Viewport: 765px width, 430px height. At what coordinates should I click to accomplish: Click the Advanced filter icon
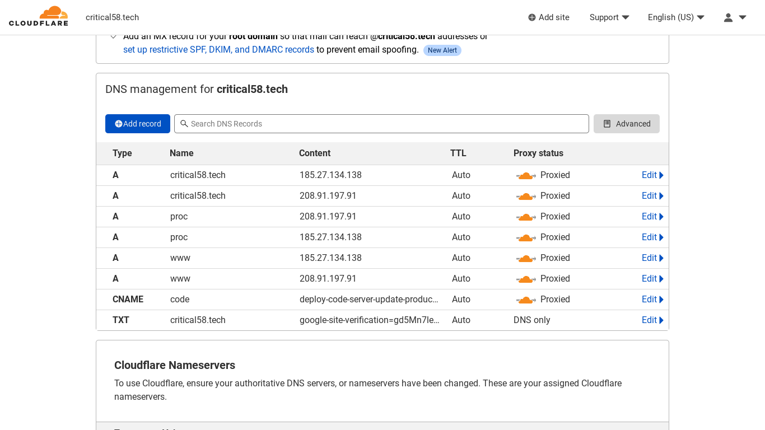click(x=607, y=124)
